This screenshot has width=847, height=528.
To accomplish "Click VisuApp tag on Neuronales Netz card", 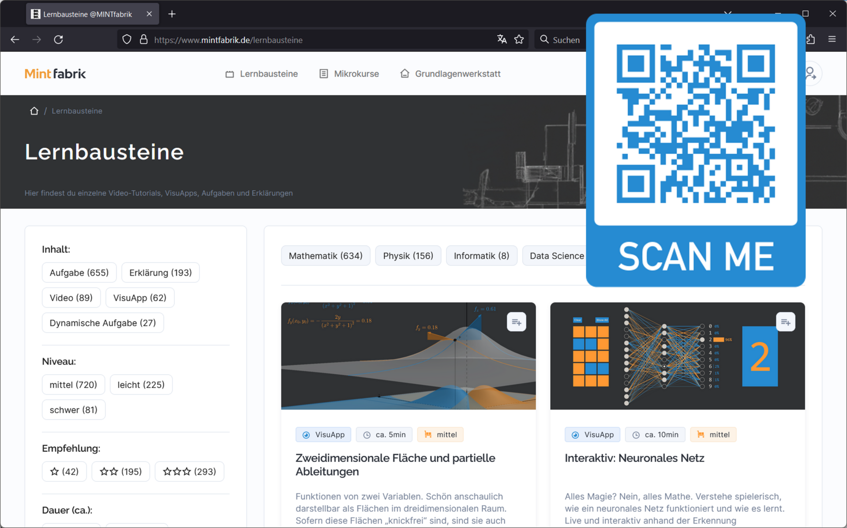I will click(x=592, y=435).
